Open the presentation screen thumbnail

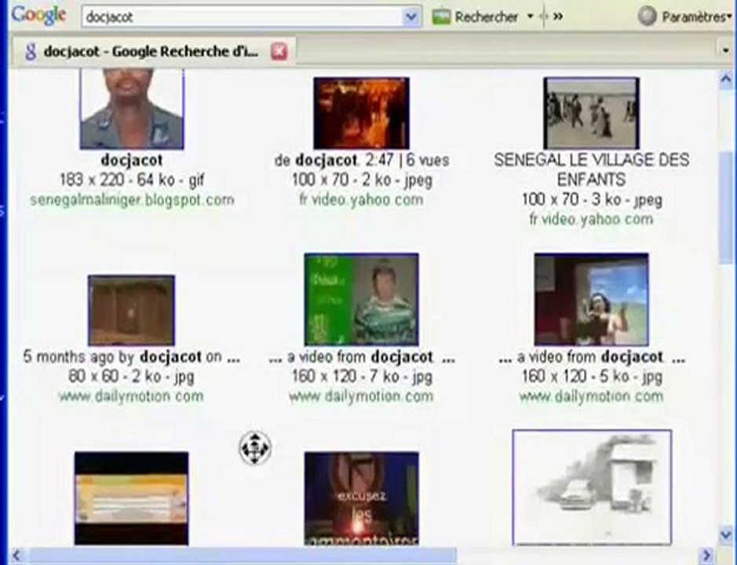tap(591, 300)
